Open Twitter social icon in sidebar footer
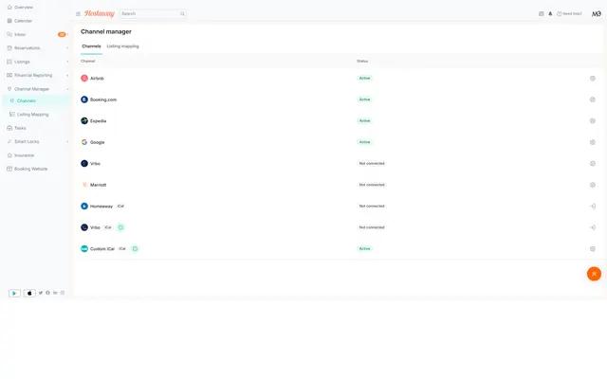 pyautogui.click(x=41, y=293)
